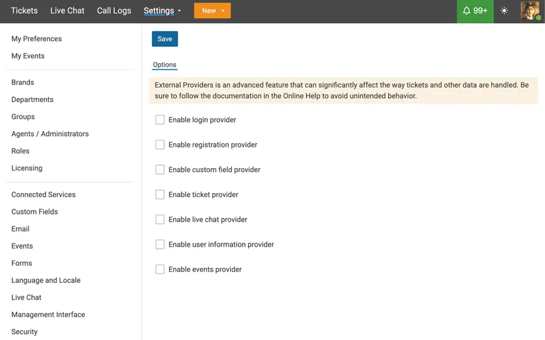545x340 pixels.
Task: Check Enable user information provider
Action: tap(160, 245)
